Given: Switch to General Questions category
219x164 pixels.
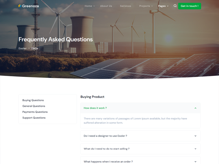Looking at the screenshot, I should pyautogui.click(x=34, y=106).
